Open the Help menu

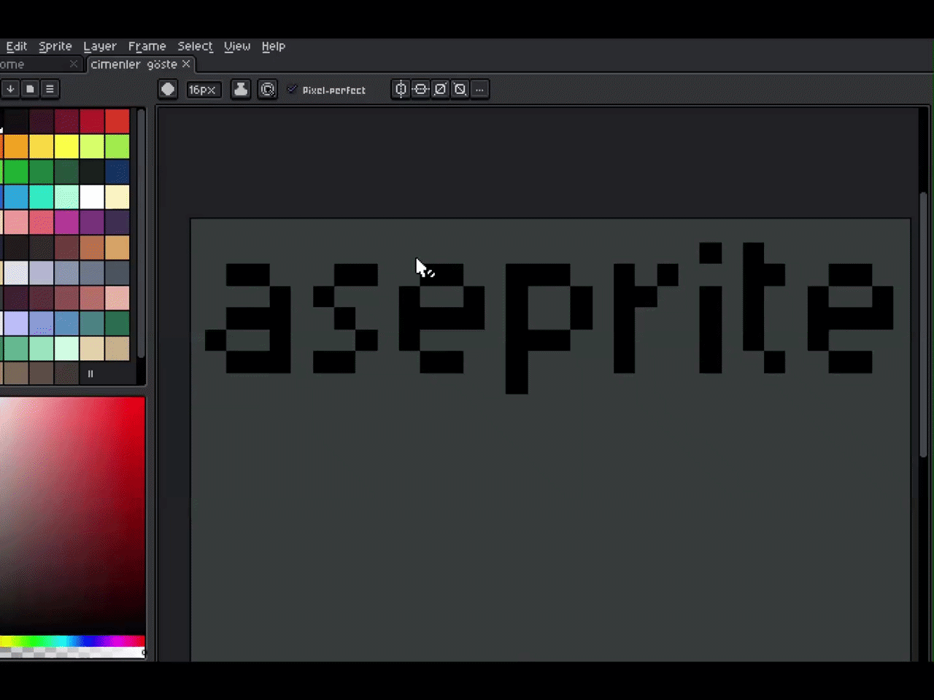[274, 46]
